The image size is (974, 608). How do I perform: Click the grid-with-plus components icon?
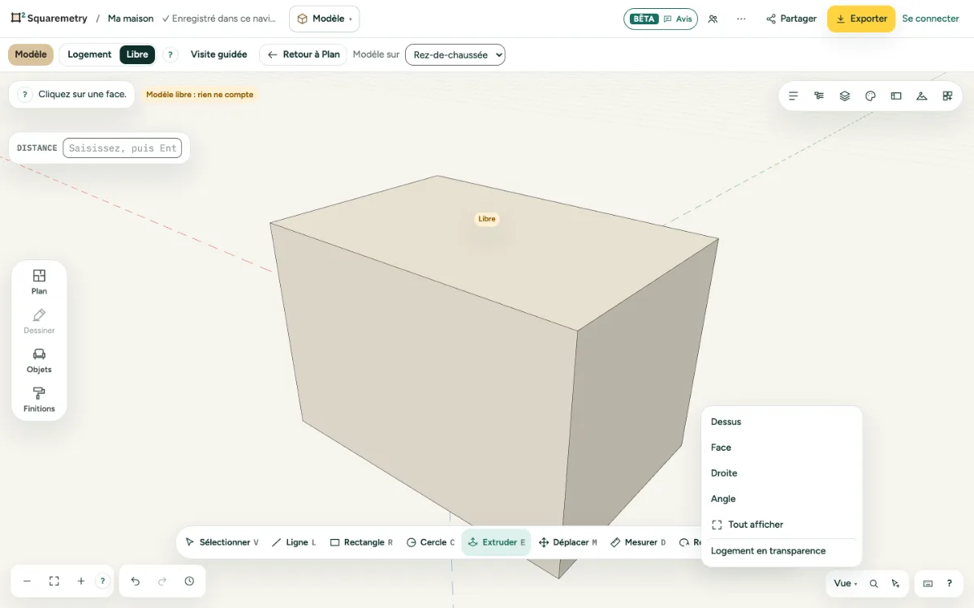coord(947,96)
